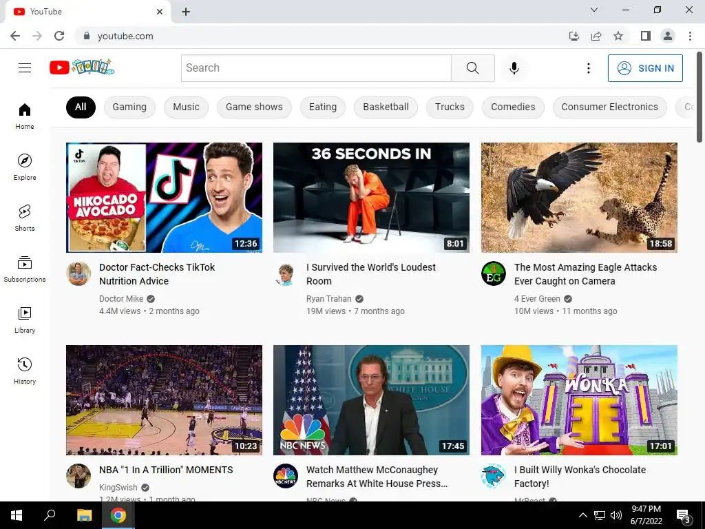
Task: Click 4 Ever Green channel name
Action: [537, 299]
